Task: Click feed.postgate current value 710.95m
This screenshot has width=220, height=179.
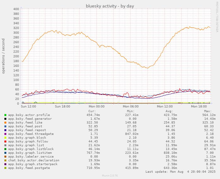Action: point(93,168)
